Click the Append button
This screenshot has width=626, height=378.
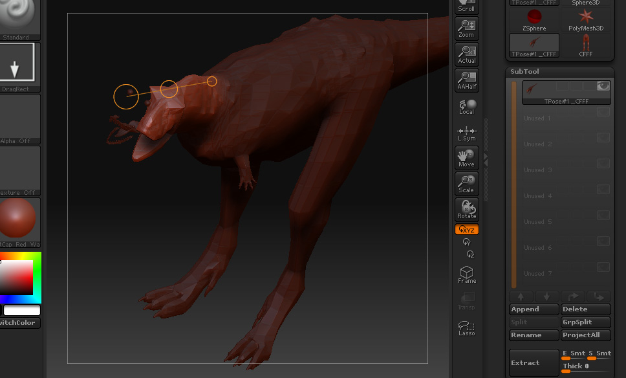[x=534, y=309]
